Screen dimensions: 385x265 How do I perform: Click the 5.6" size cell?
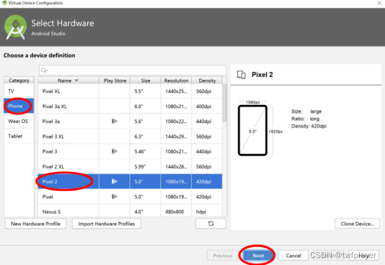point(146,121)
